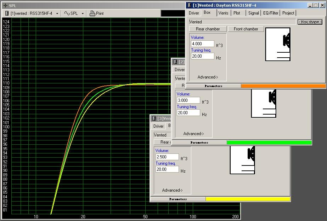This screenshot has width=327, height=221.
Task: Click the Volume field showing 3.000
Action: [x=188, y=100]
